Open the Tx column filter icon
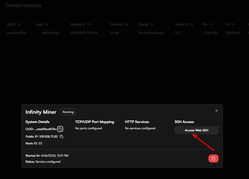 [x=233, y=24]
